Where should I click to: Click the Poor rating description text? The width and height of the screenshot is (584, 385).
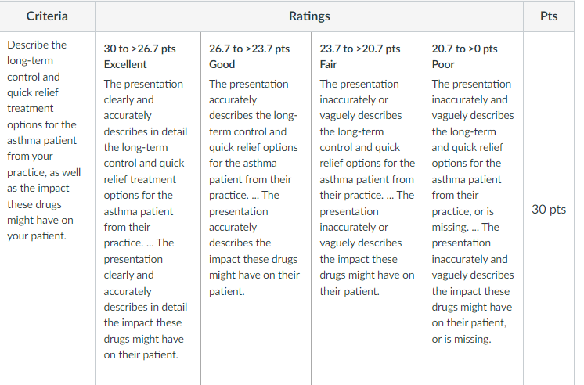click(x=473, y=211)
